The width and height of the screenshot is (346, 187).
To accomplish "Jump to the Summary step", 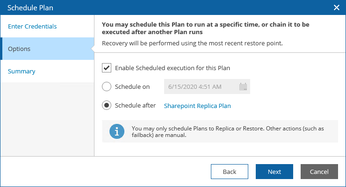I will coord(22,72).
